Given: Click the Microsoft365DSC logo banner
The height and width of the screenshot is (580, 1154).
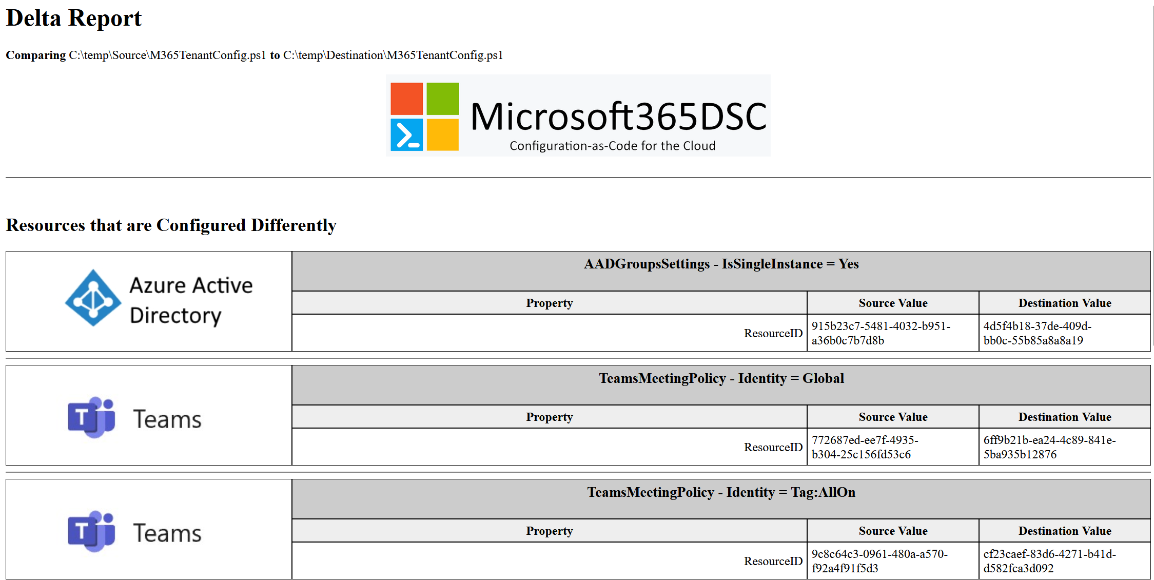Looking at the screenshot, I should (578, 115).
